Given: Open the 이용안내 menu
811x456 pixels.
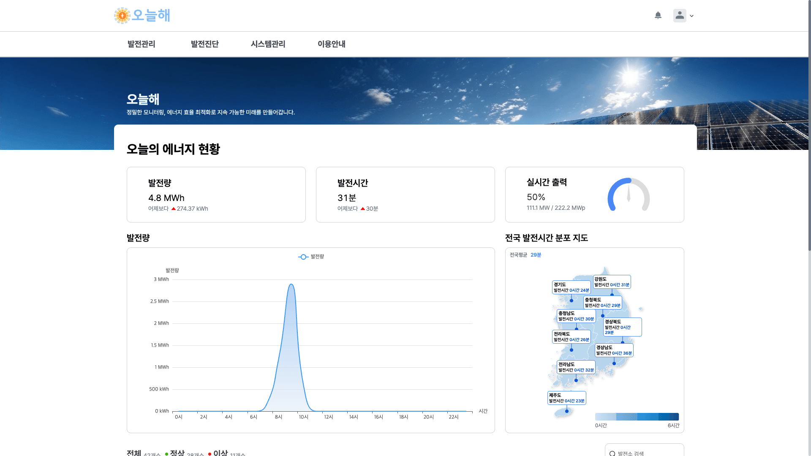Looking at the screenshot, I should tap(331, 44).
